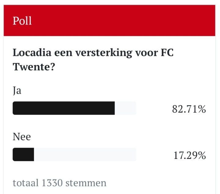Click the light unfilled end of Ja bar
The height and width of the screenshot is (194, 220).
[x=125, y=108]
